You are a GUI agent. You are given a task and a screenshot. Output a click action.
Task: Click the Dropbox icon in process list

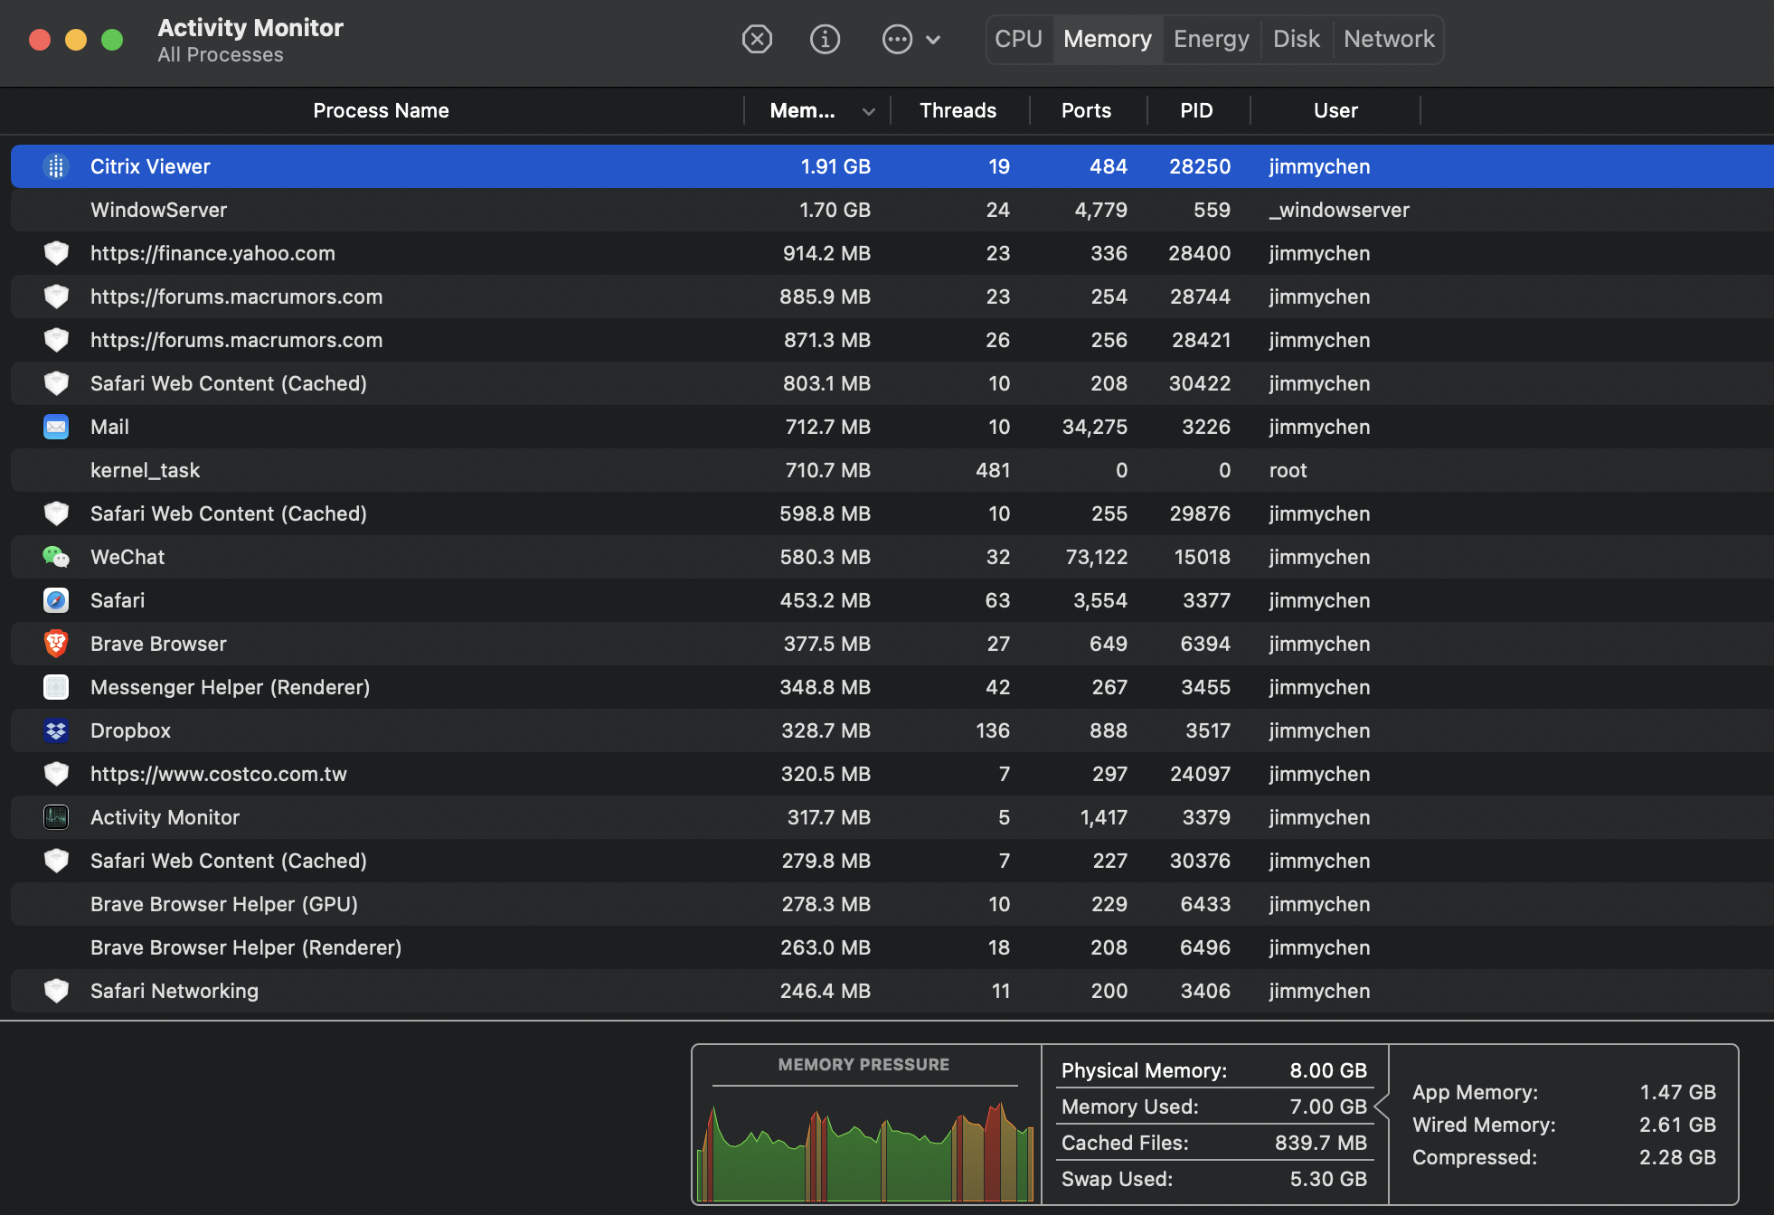pos(56,730)
